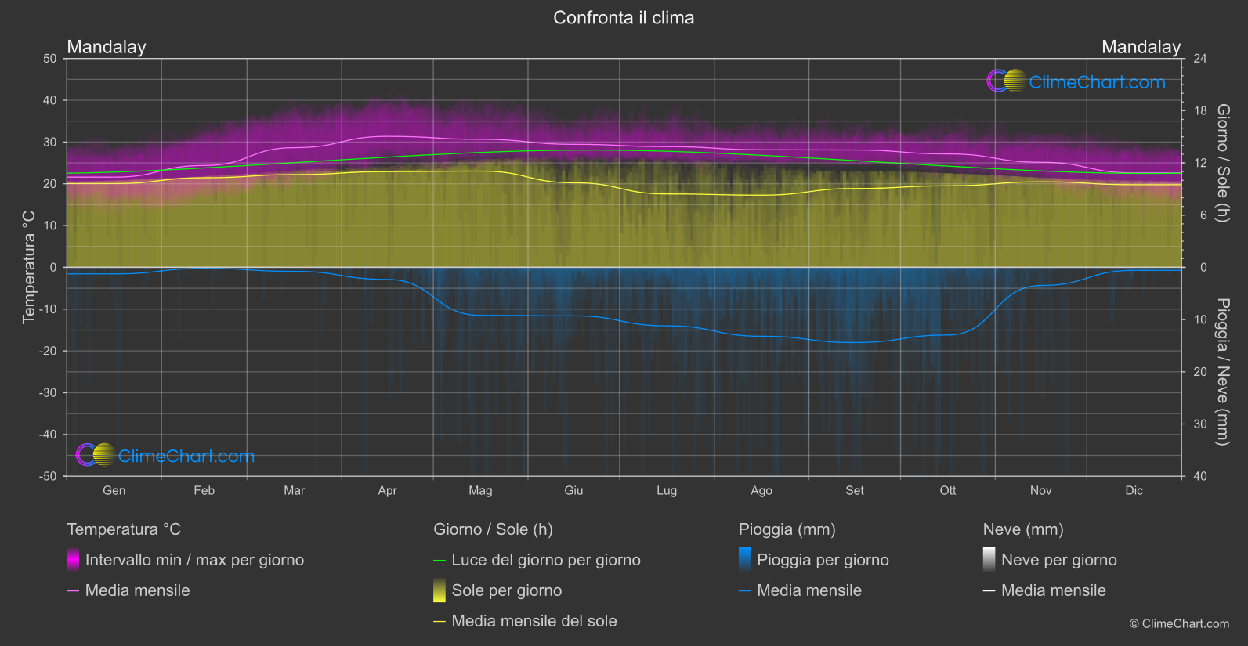The image size is (1248, 646).
Task: Click the Pioggia (mm) legend heading
Action: (787, 529)
